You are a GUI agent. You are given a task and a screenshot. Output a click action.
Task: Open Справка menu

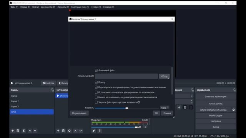[x=109, y=7]
